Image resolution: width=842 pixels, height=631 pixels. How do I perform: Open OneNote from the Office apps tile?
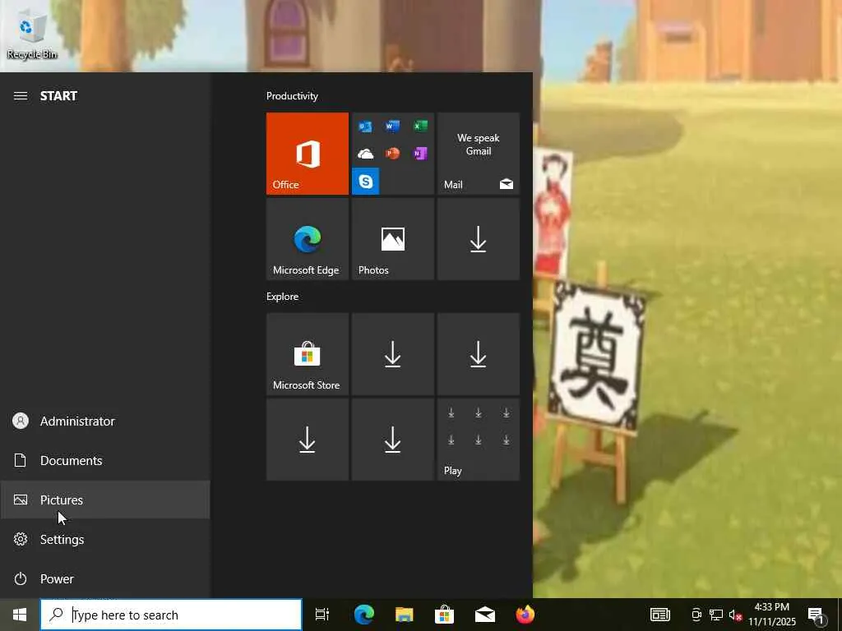pyautogui.click(x=420, y=154)
